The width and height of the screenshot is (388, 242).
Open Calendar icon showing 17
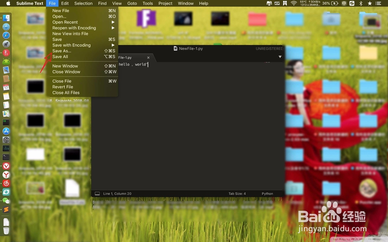click(6, 88)
